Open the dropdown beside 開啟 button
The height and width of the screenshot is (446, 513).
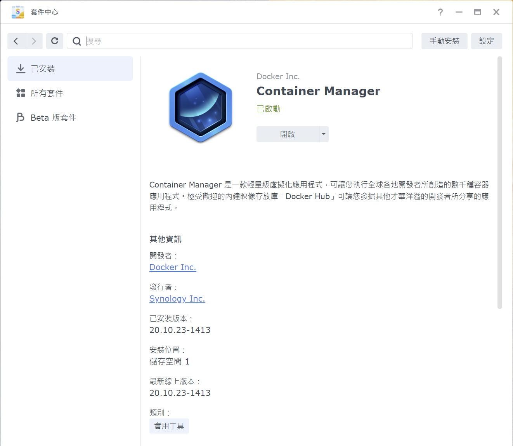point(323,134)
